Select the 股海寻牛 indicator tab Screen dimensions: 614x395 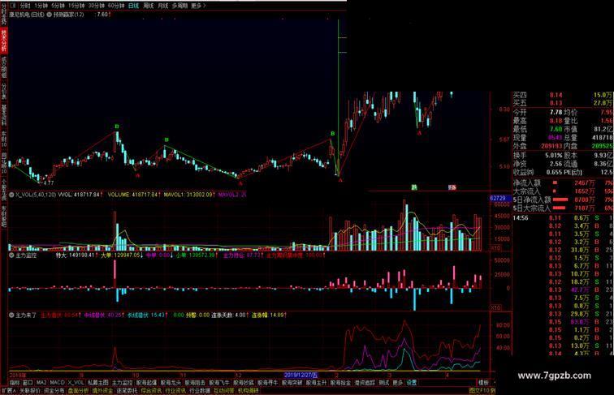tap(268, 383)
